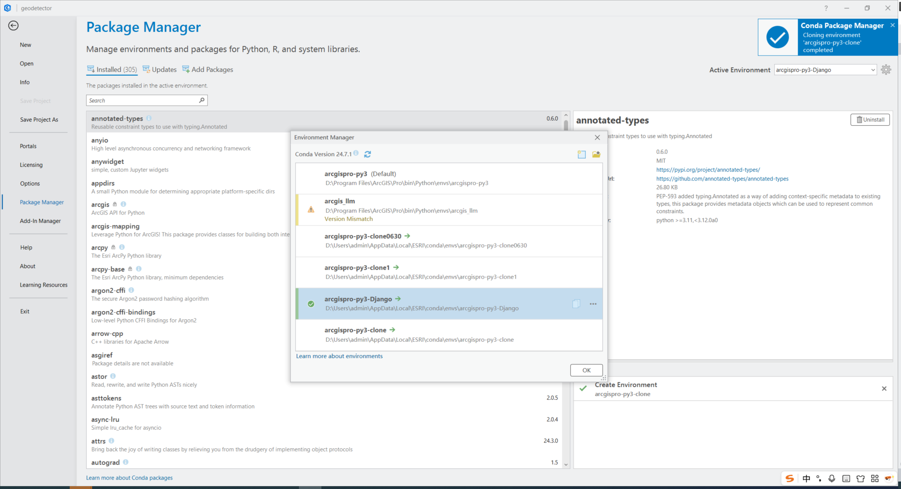
Task: Click the info icon beside annotated-types
Action: pos(149,118)
